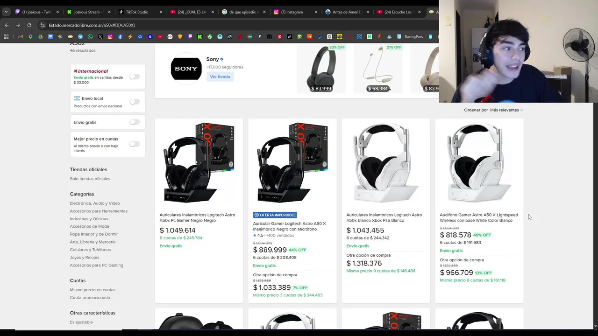Screen dimensions: 598x336
Task: Select category Ropa Interior y de Dormir
Action: coord(94,234)
